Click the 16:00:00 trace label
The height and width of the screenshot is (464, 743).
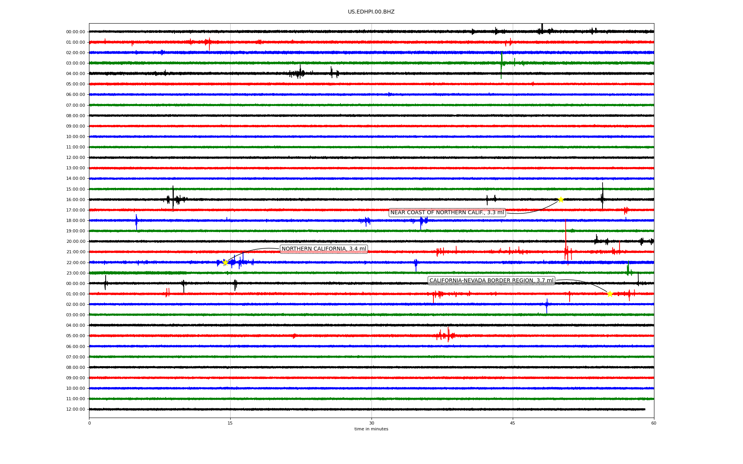click(x=75, y=200)
